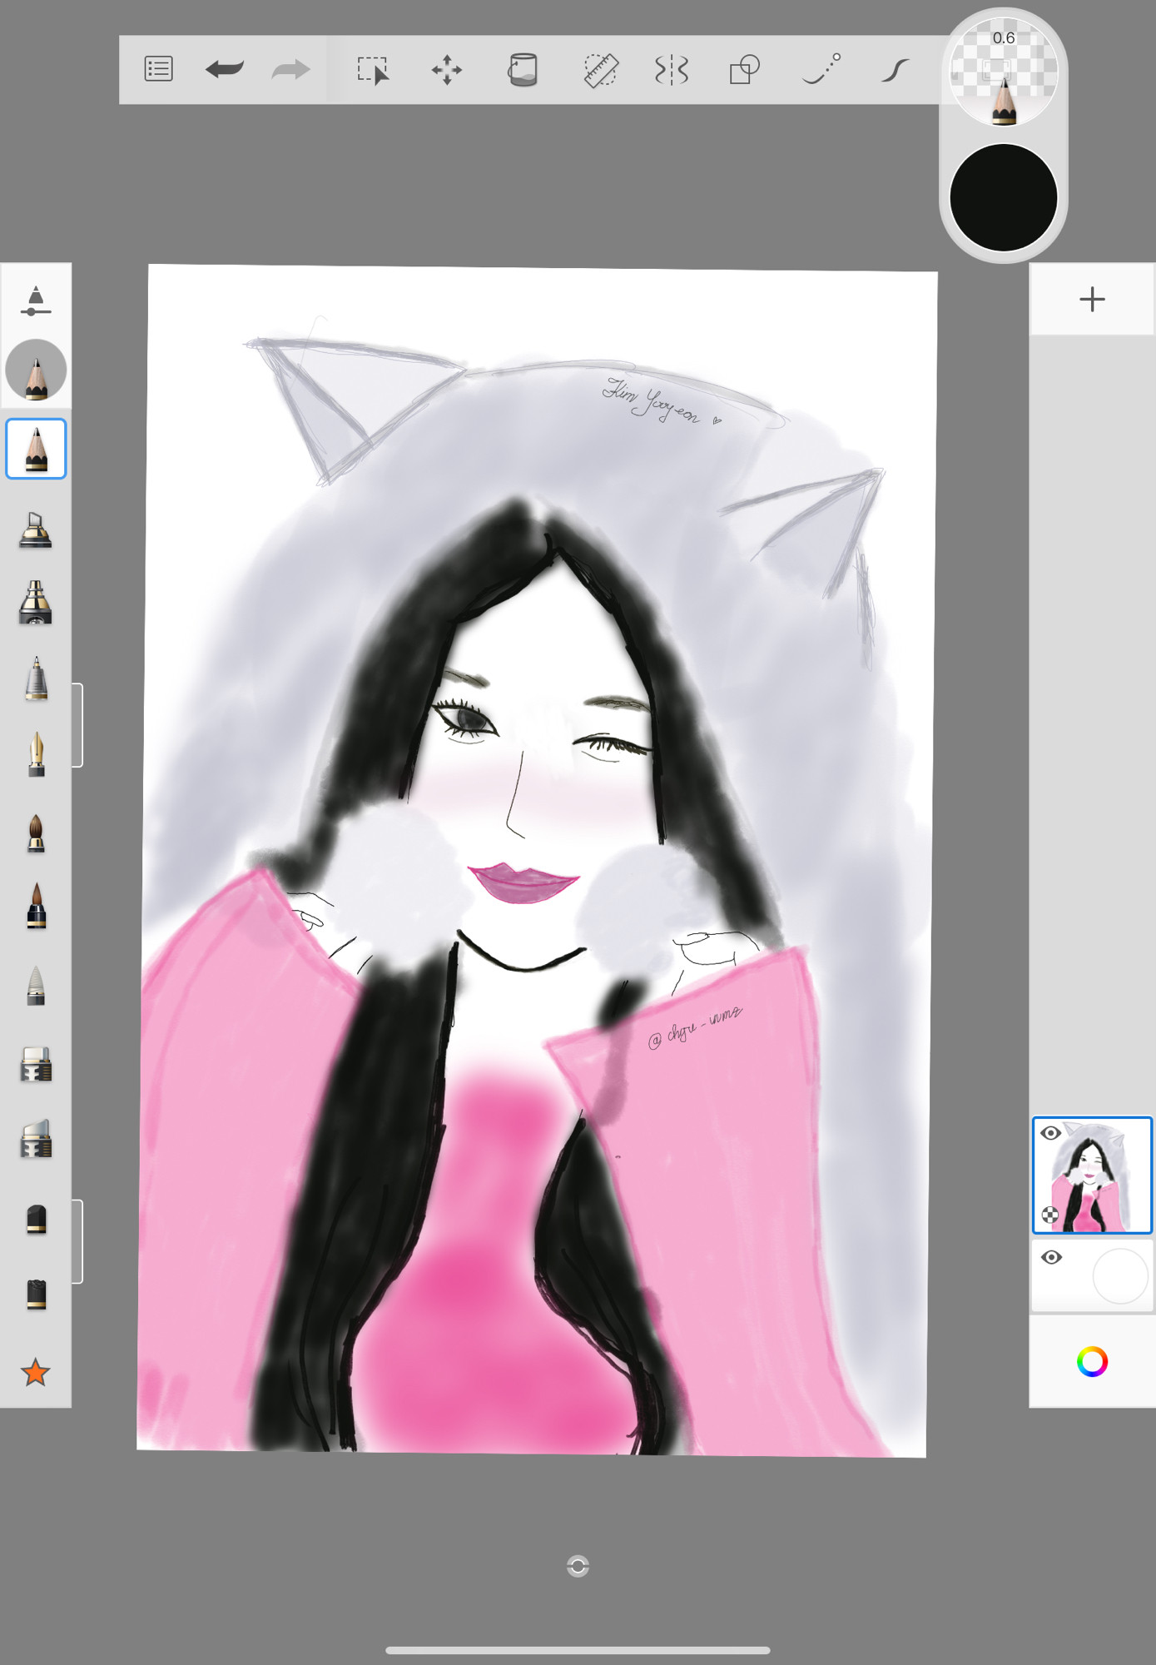The image size is (1156, 1665).
Task: Select the Predictive Stroke tool
Action: click(821, 70)
